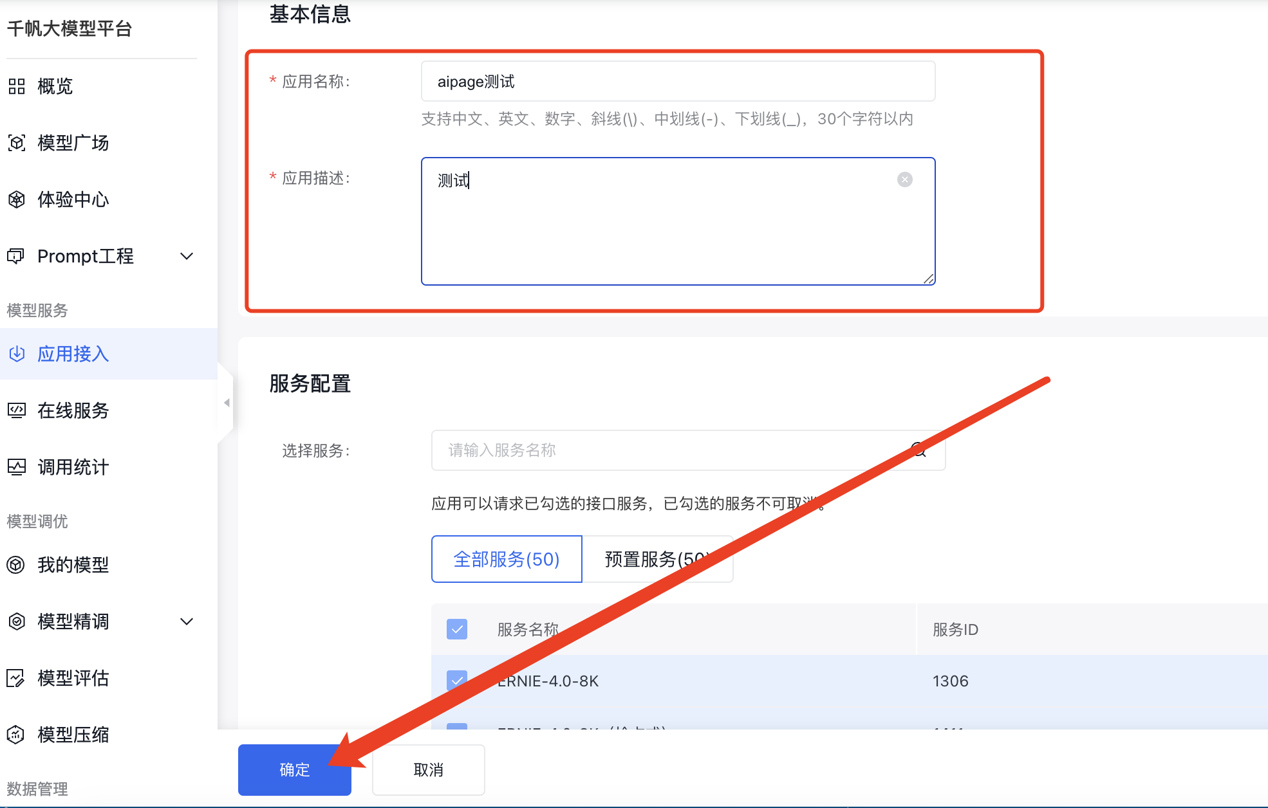The width and height of the screenshot is (1268, 808).
Task: Collapse the sidebar with the arrow handle
Action: tap(227, 403)
